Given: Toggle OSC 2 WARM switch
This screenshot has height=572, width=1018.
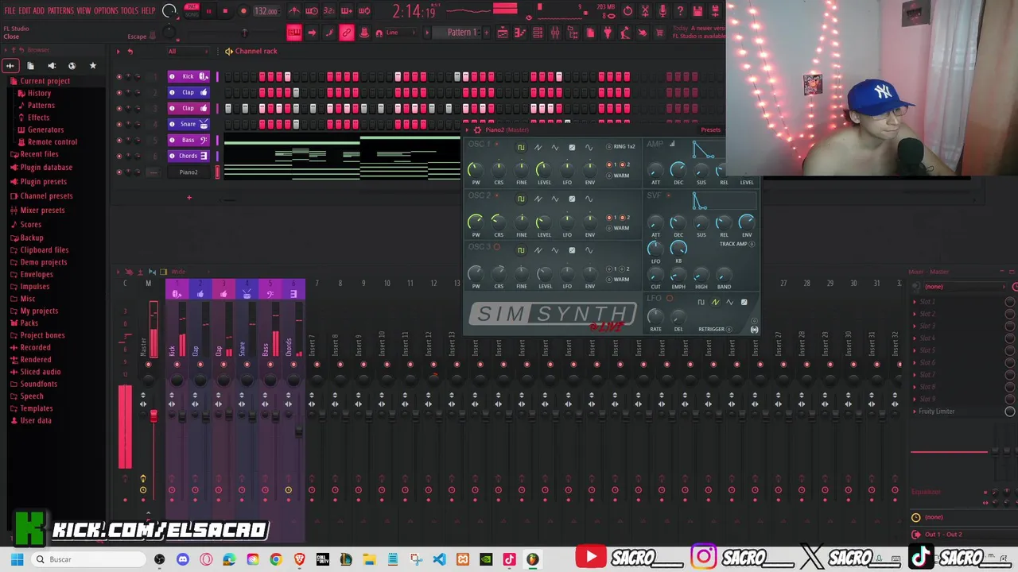Looking at the screenshot, I should click(x=617, y=228).
